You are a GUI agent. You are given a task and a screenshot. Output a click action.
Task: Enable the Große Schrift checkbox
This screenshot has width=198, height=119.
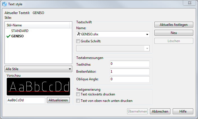[x=78, y=41]
